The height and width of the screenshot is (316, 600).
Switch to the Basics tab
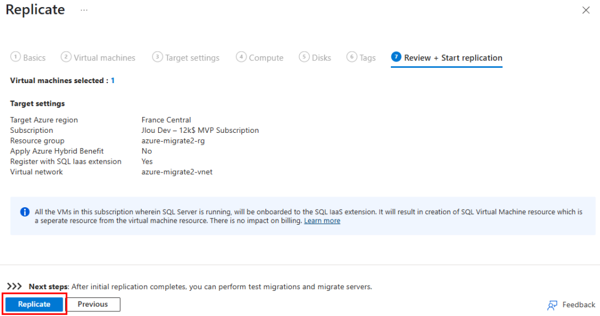click(28, 57)
